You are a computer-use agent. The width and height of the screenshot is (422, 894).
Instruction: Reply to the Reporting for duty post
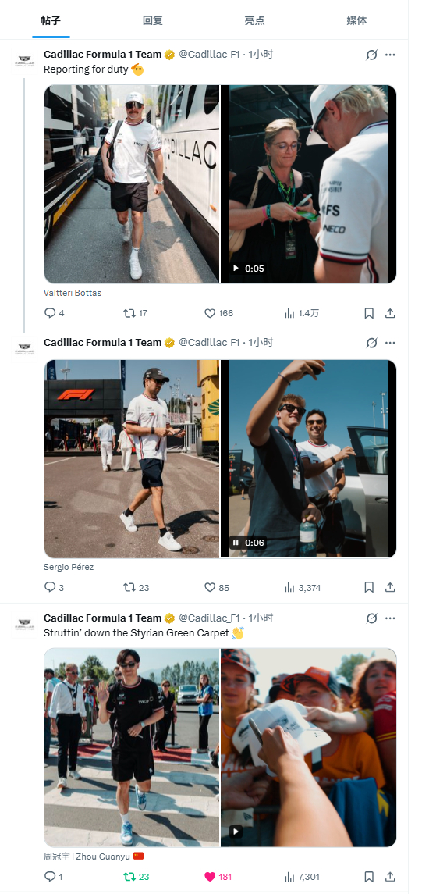pos(54,313)
